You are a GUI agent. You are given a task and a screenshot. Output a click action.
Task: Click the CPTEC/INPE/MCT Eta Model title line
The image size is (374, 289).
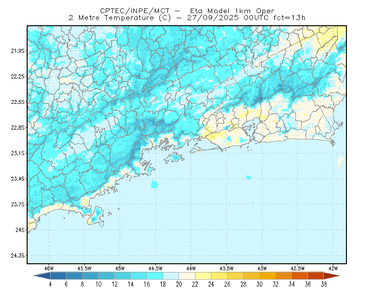coord(187,11)
